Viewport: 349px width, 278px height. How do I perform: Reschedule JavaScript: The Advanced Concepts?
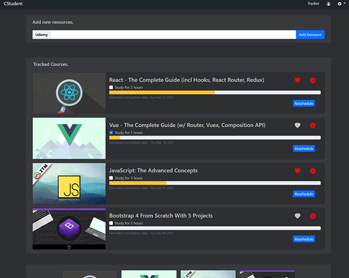[x=304, y=194]
